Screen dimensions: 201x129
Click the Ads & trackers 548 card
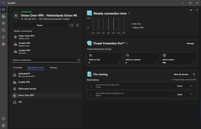(178, 59)
